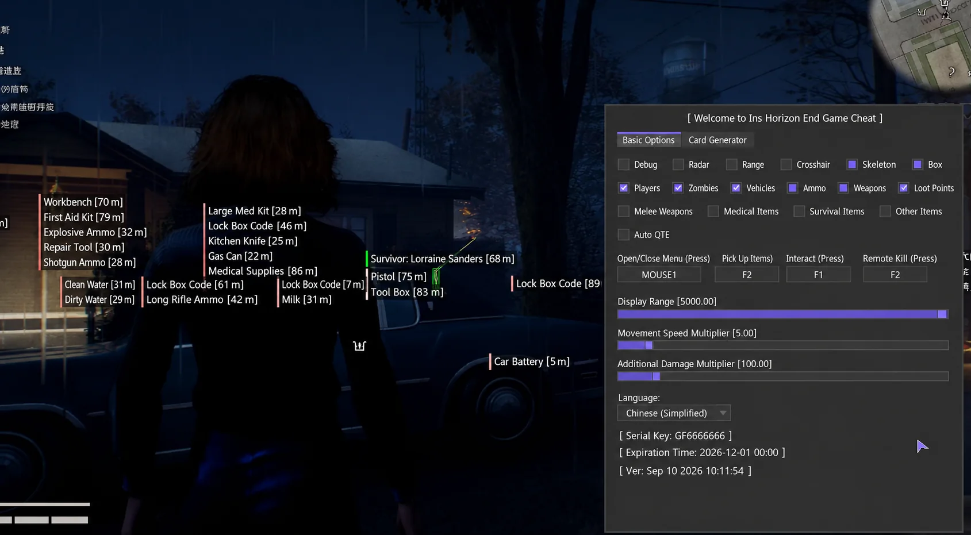Enable the Debug checkbox

[624, 164]
